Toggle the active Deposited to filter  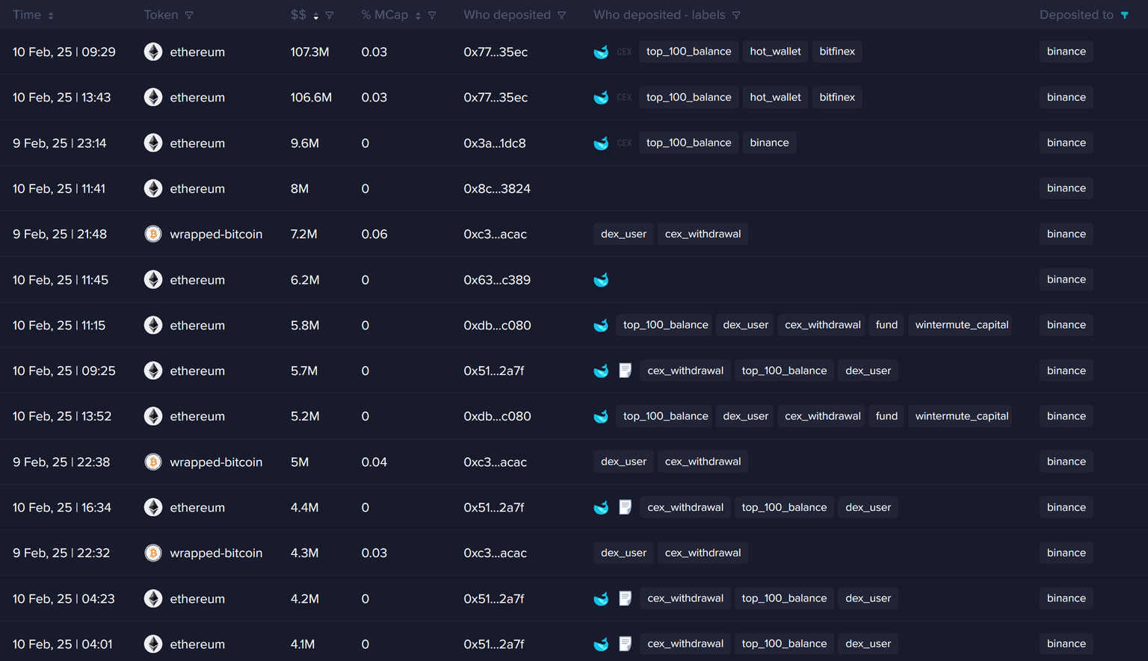1124,15
